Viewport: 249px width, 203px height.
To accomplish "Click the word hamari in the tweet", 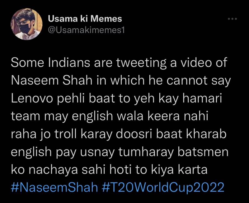I will click(x=202, y=98).
